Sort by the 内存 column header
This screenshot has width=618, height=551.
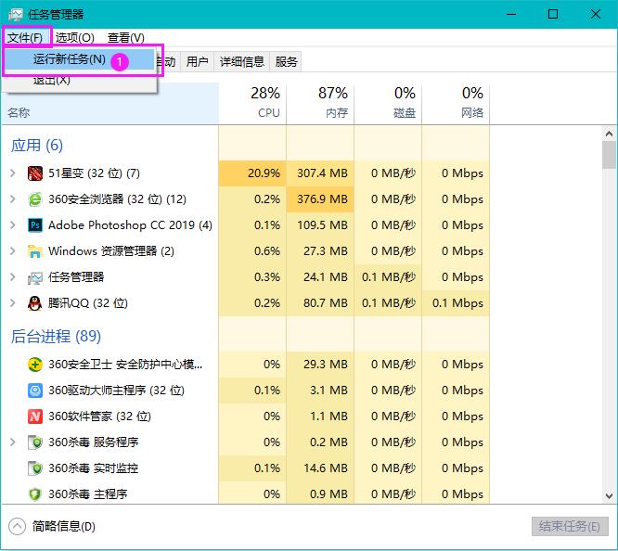[x=320, y=103]
